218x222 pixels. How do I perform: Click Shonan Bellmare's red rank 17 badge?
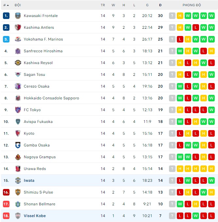(6, 204)
